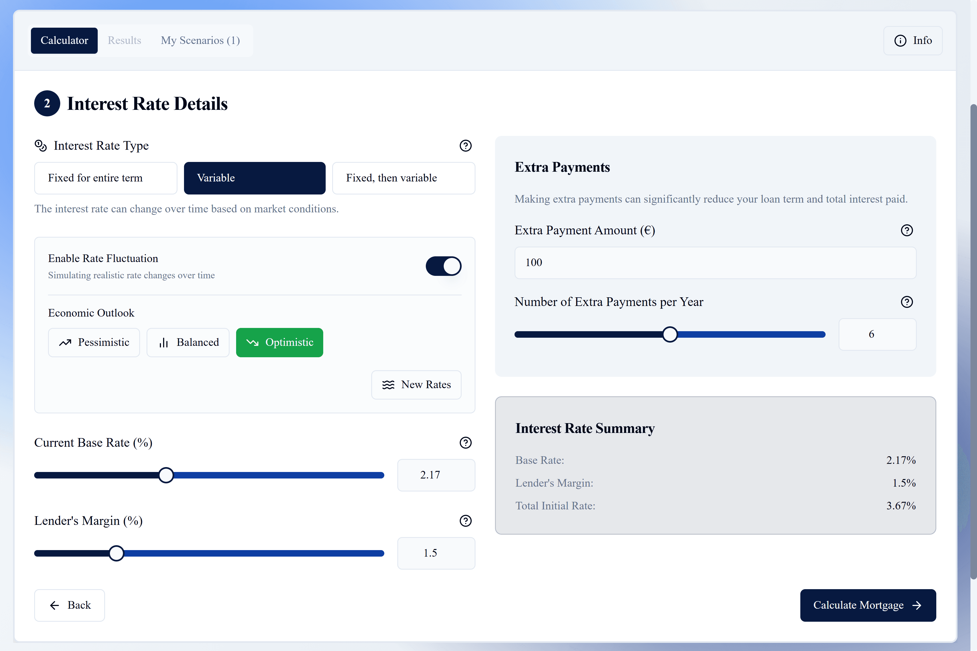Viewport: 977px width, 651px height.
Task: Disable the Enable Rate Fluctuation toggle
Action: [443, 266]
